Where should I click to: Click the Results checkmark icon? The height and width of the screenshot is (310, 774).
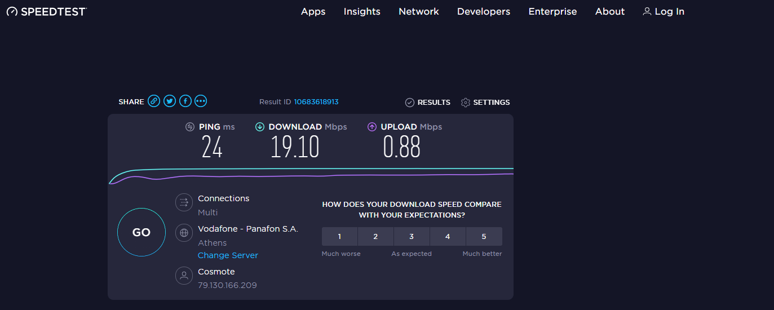coord(410,103)
